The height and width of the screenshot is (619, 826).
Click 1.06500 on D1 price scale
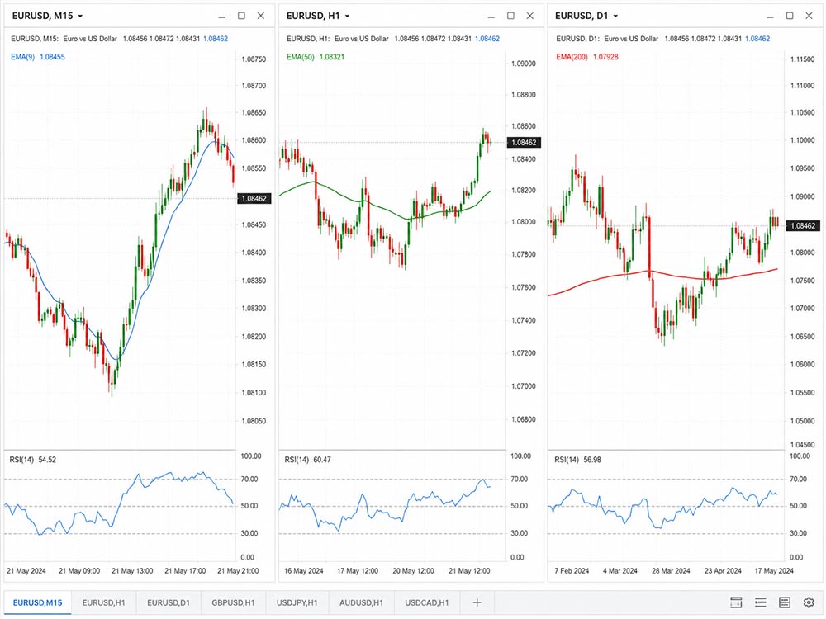(802, 337)
